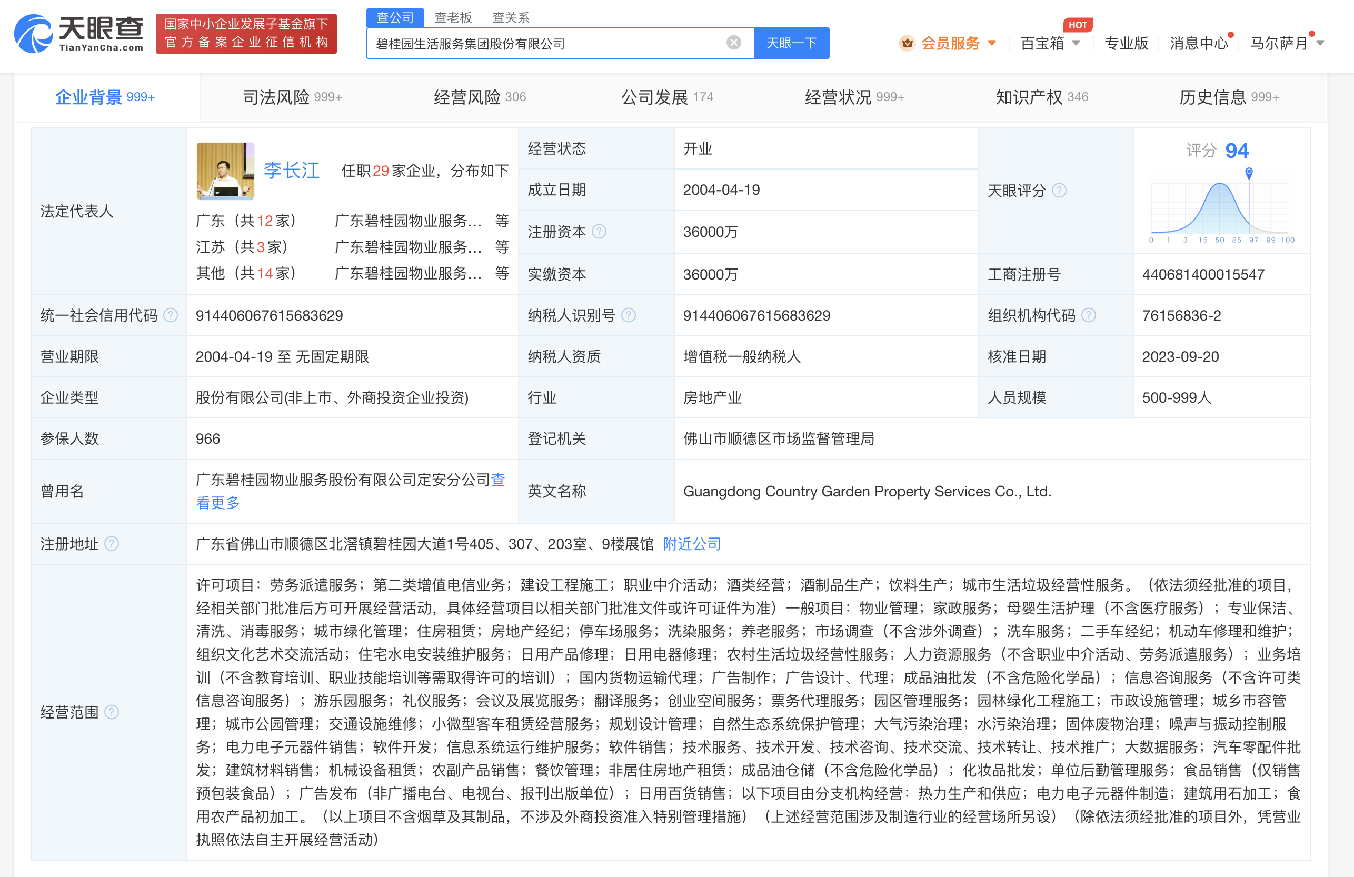The width and height of the screenshot is (1354, 877).
Task: Click the 其他（共14家） row label
Action: pyautogui.click(x=246, y=273)
